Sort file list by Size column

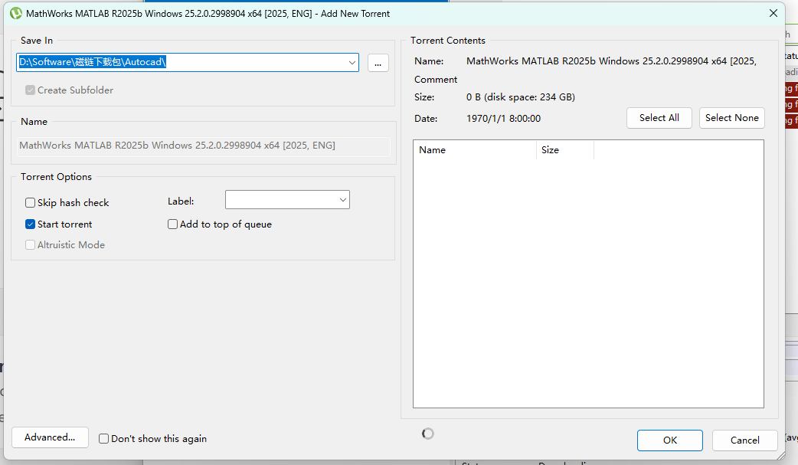click(x=565, y=149)
